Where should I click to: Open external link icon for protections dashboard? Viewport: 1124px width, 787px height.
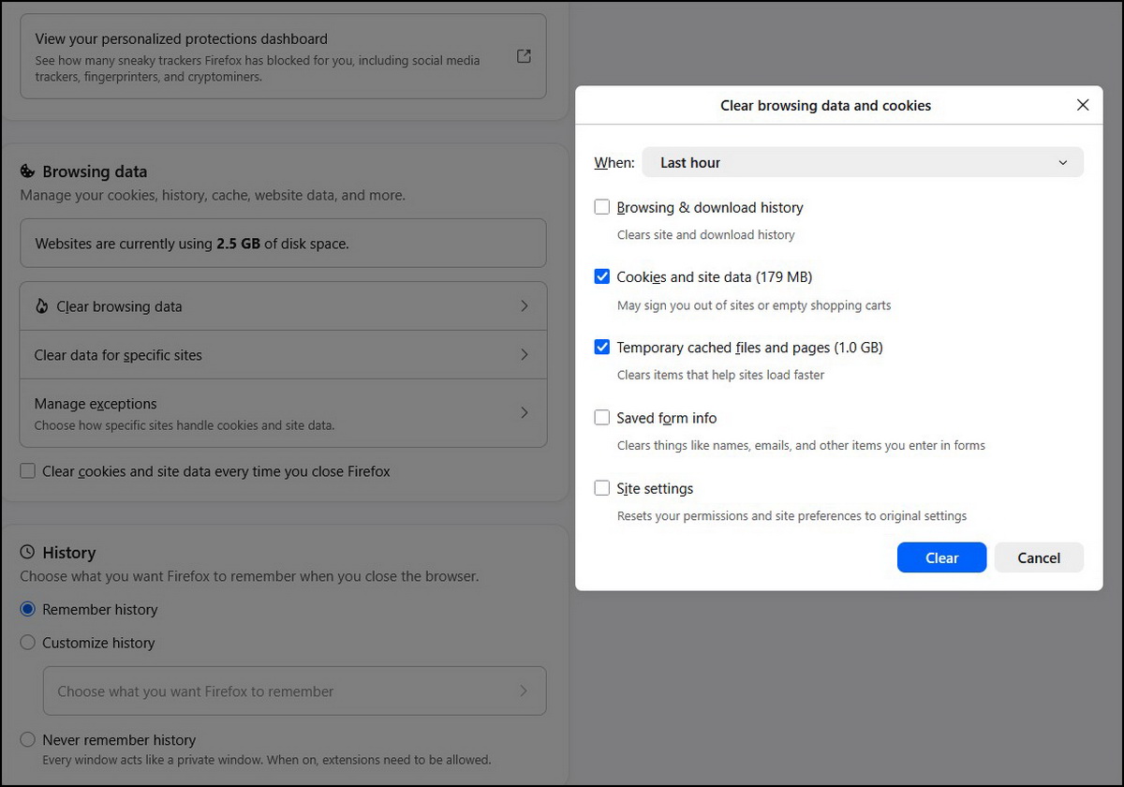click(525, 56)
